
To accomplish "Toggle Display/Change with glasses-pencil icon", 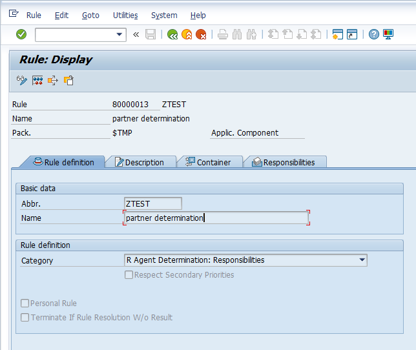I will [x=22, y=80].
